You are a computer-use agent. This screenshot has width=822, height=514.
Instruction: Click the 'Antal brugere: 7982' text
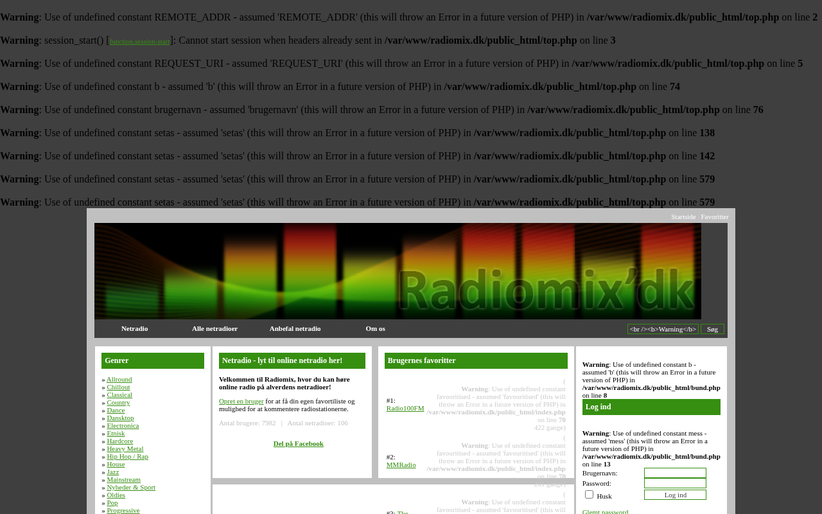click(x=247, y=423)
